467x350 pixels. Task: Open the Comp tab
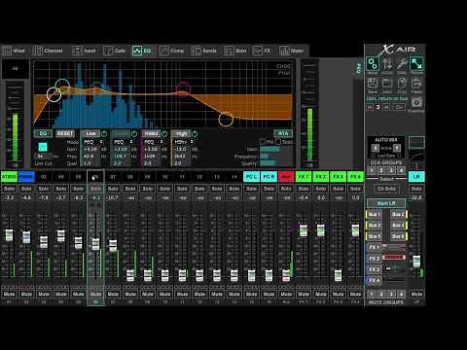click(172, 51)
